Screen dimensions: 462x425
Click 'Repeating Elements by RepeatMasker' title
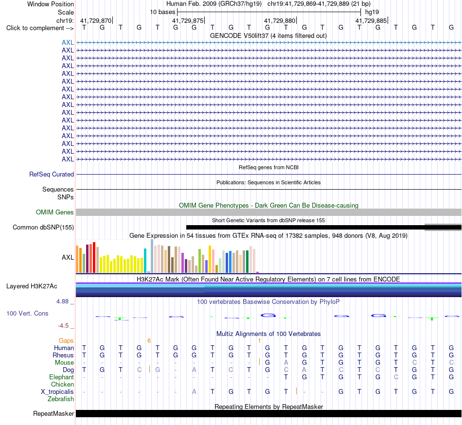click(268, 407)
